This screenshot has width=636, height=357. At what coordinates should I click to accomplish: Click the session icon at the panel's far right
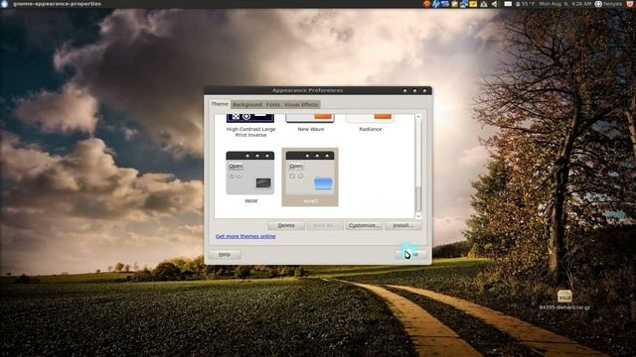point(630,4)
